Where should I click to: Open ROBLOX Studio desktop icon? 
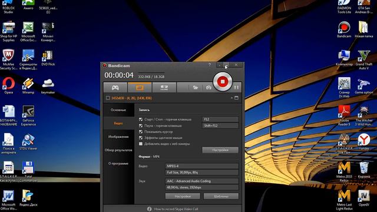click(8, 6)
